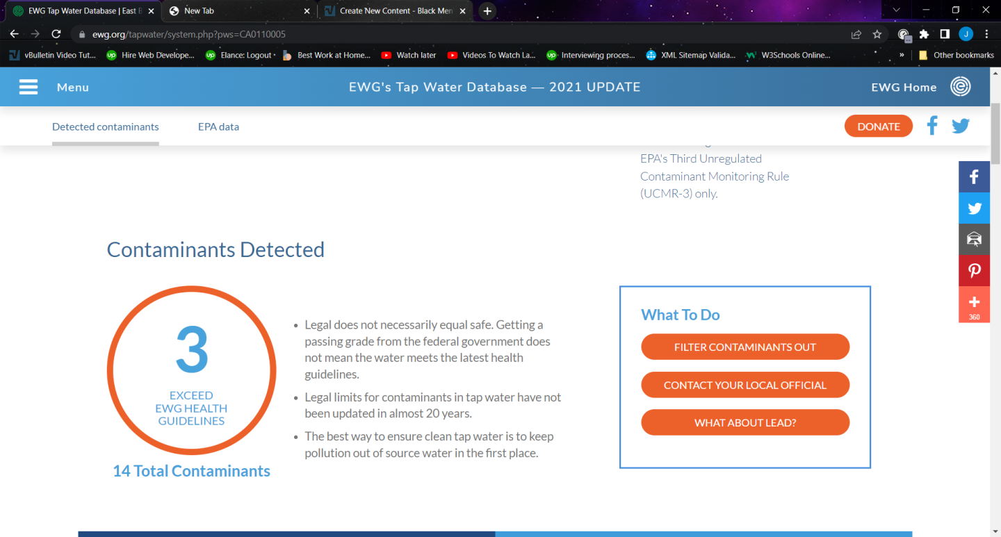Click EWG's Tap Water Database header title
Image resolution: width=1001 pixels, height=537 pixels.
pos(495,88)
